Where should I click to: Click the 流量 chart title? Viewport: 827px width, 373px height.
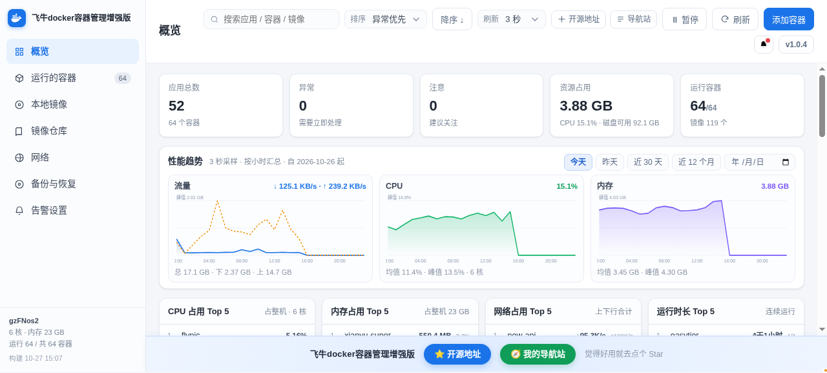[x=182, y=186]
